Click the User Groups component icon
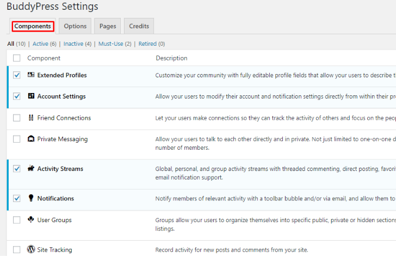This screenshot has height=257, width=396. tap(31, 219)
